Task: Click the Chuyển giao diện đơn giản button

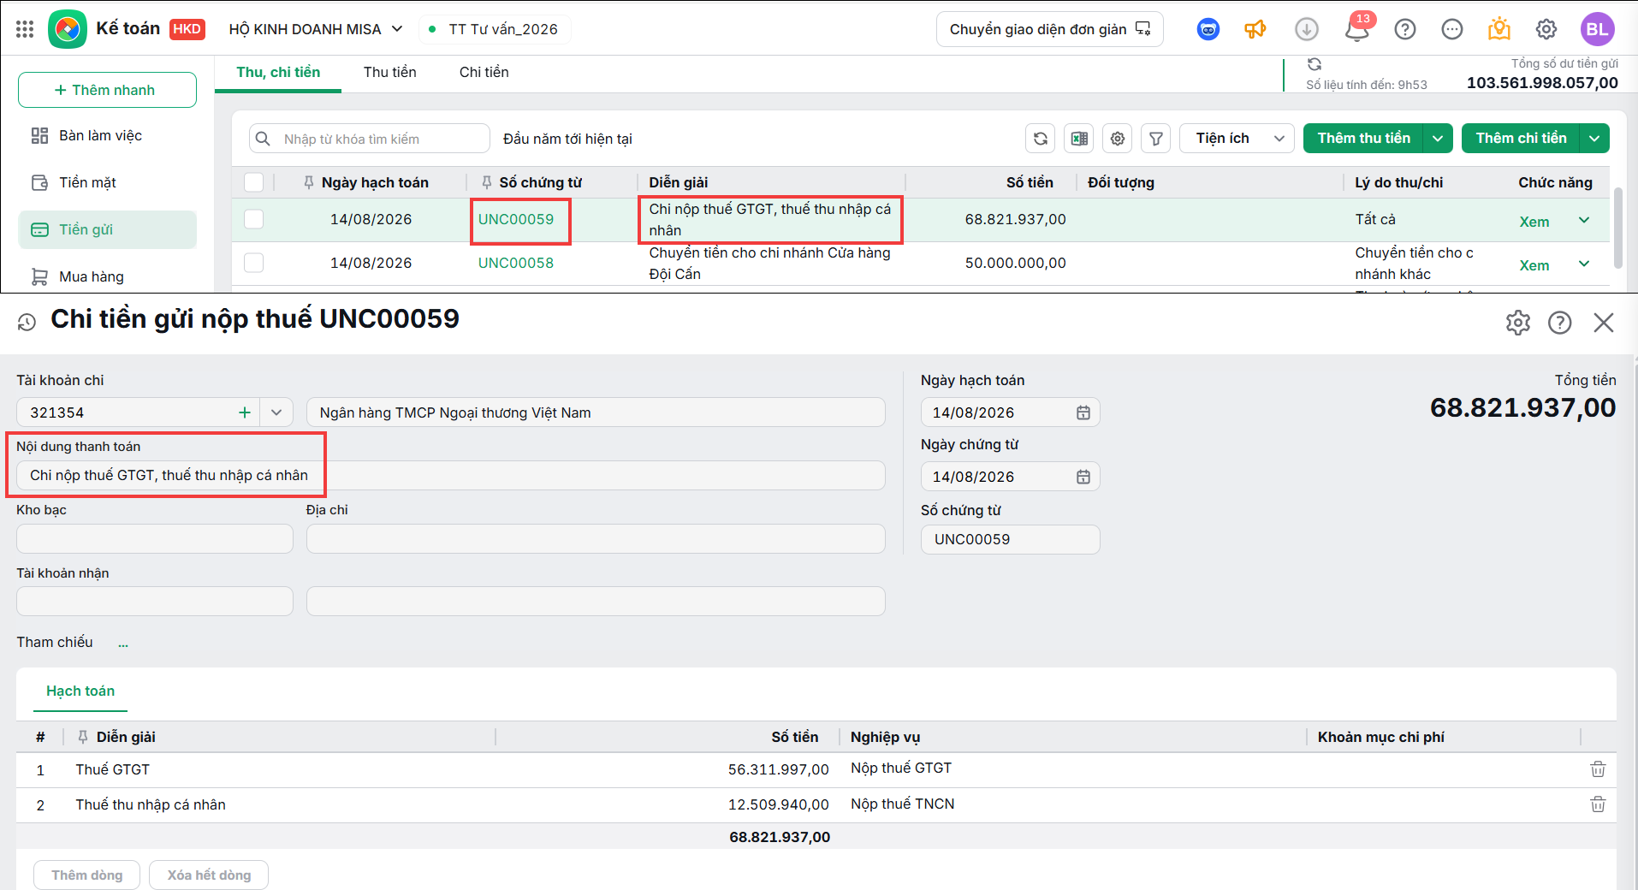Action: click(1050, 29)
